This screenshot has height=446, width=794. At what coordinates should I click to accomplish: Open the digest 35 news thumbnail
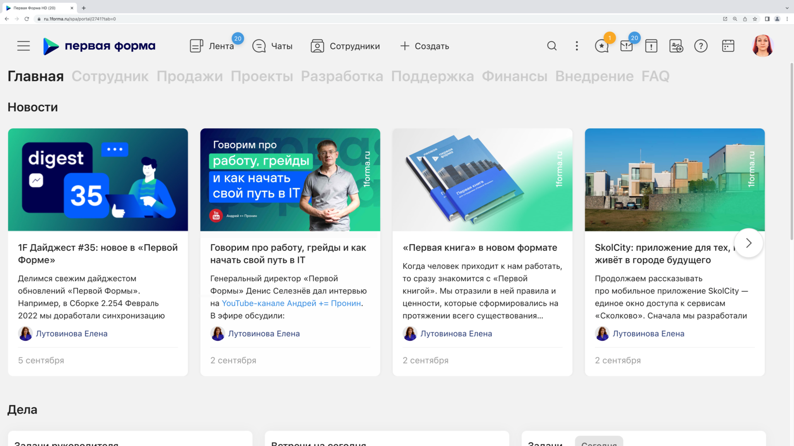[98, 180]
